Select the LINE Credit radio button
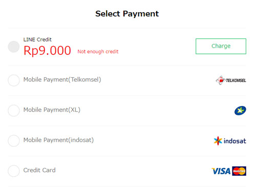Viewport: 256px width, 191px height. click(14, 47)
